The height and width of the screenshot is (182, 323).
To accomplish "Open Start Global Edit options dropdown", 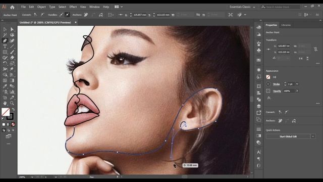I will point(313,136).
